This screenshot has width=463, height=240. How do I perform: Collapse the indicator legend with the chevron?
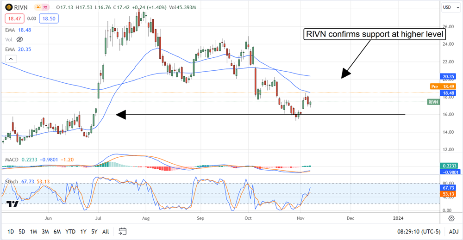click(11, 59)
